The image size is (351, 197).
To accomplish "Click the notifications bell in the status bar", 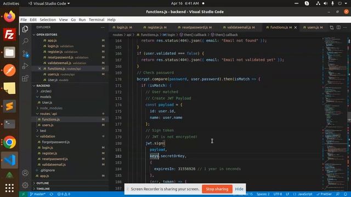I will click(346, 194).
